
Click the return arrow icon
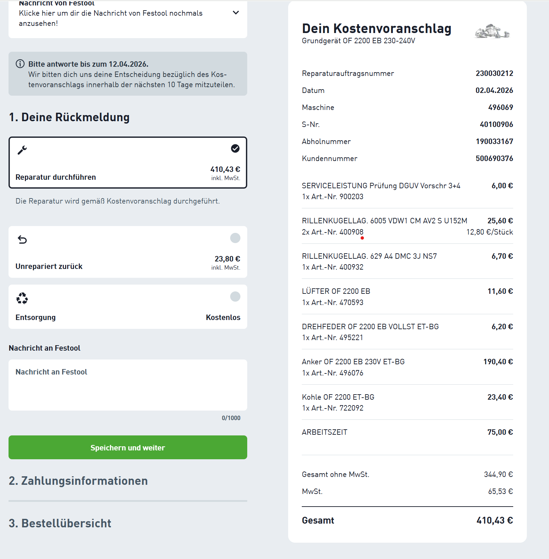(22, 240)
